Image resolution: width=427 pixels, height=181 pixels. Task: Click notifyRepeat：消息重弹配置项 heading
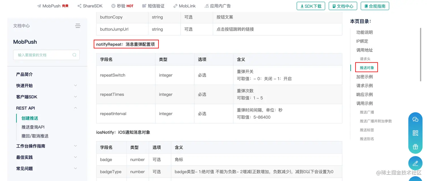coord(125,44)
